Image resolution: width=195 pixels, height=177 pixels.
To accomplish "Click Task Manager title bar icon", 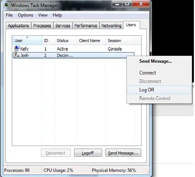I will pos(6,6).
